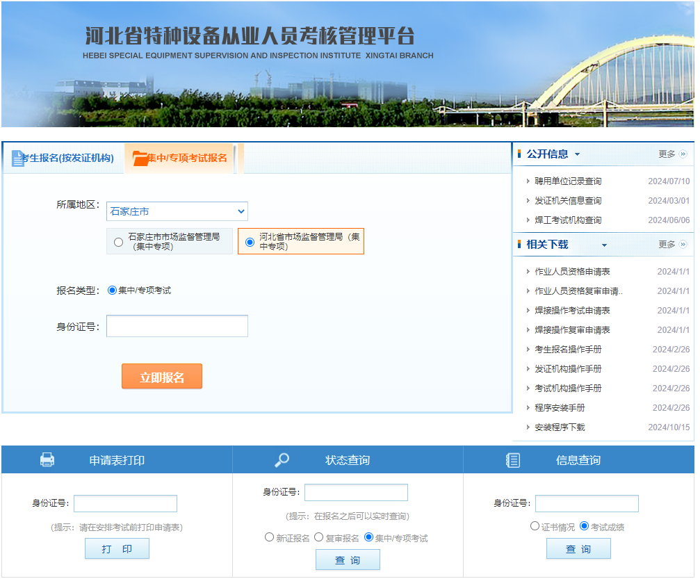Screen dimensions: 700x588
Task: Click 更多 link in 相关下载 section
Action: [x=667, y=244]
